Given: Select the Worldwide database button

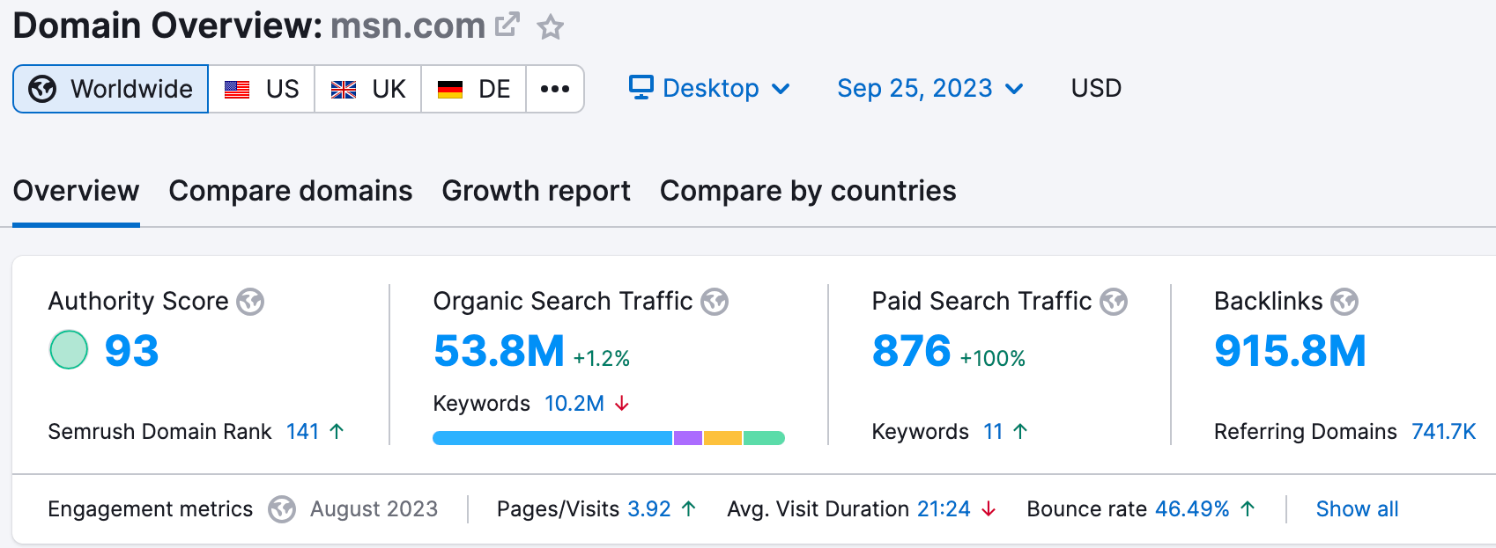Looking at the screenshot, I should point(111,89).
